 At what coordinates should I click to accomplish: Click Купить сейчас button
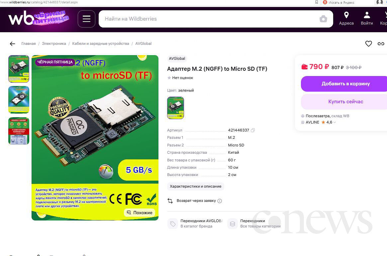(345, 102)
